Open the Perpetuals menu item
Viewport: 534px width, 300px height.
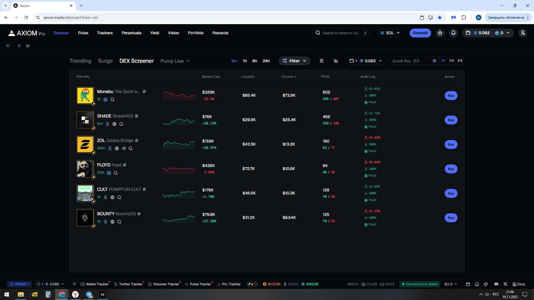[x=131, y=33]
